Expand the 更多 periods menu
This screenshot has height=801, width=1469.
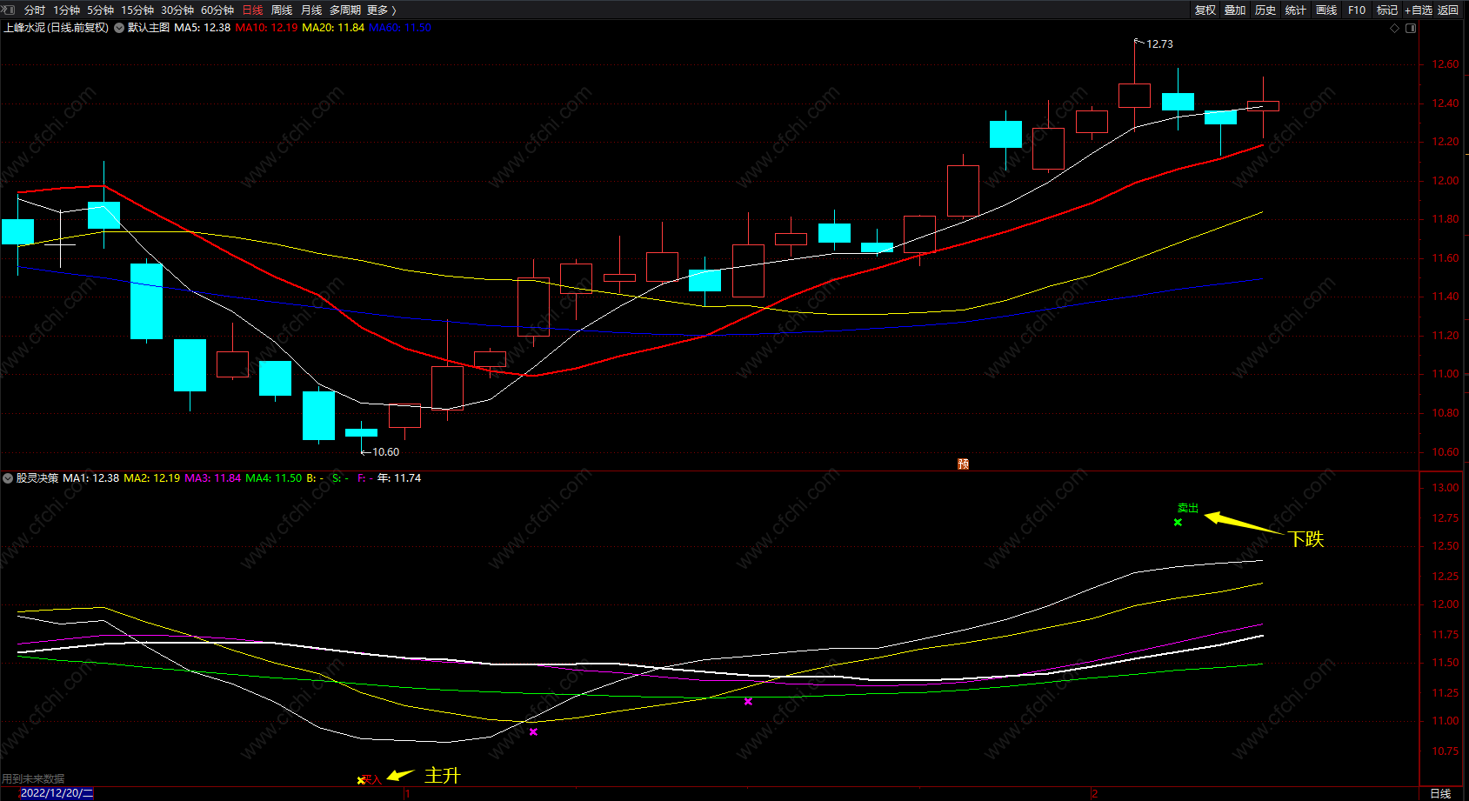382,10
